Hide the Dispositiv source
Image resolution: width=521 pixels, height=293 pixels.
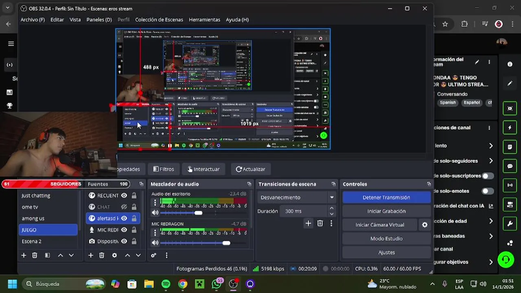click(x=124, y=241)
